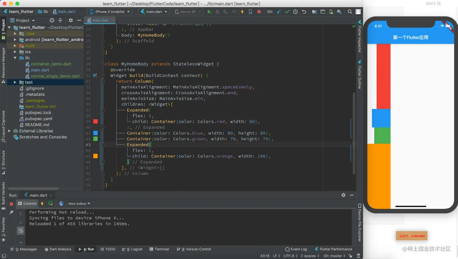The height and width of the screenshot is (259, 458).
Task: Expand the android folder in project tree
Action: [x=15, y=40]
